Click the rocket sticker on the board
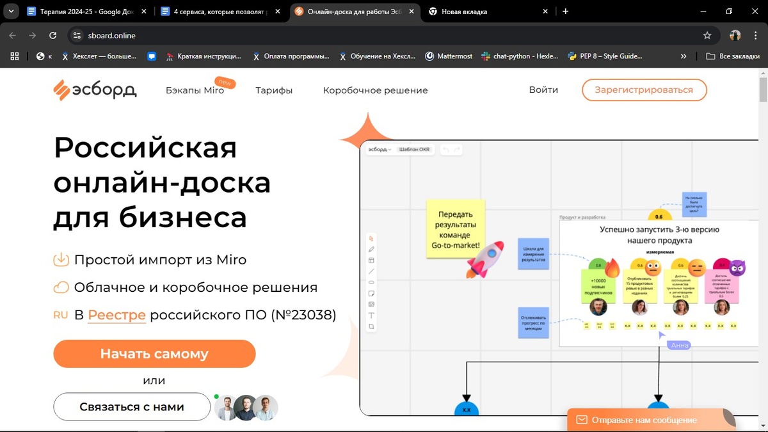This screenshot has height=432, width=768. (x=486, y=259)
